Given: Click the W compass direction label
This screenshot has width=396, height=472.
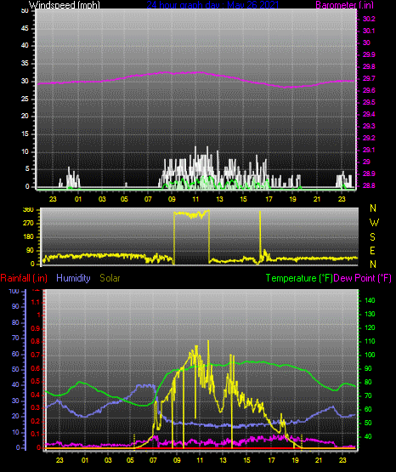Looking at the screenshot, I should click(374, 223).
